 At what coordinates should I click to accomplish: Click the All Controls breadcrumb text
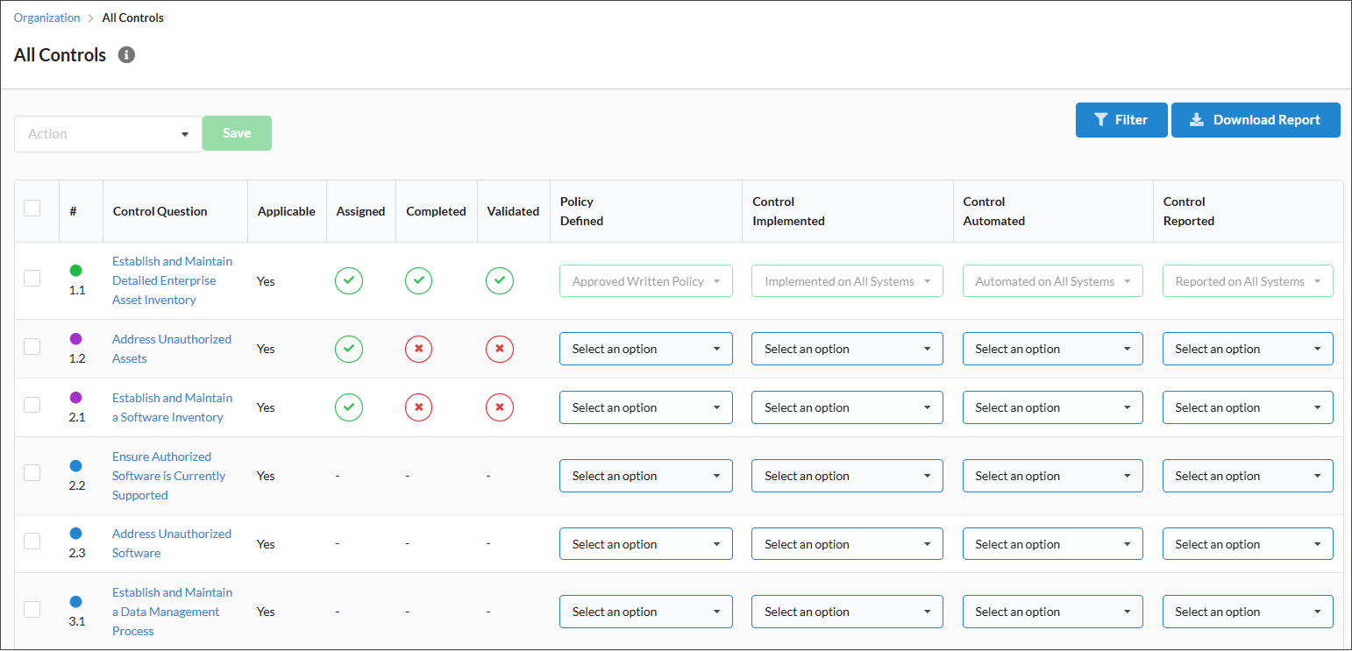tap(133, 18)
